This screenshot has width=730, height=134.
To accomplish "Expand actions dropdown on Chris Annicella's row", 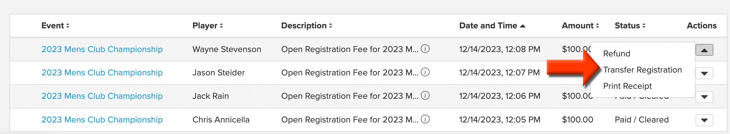I will pyautogui.click(x=704, y=120).
